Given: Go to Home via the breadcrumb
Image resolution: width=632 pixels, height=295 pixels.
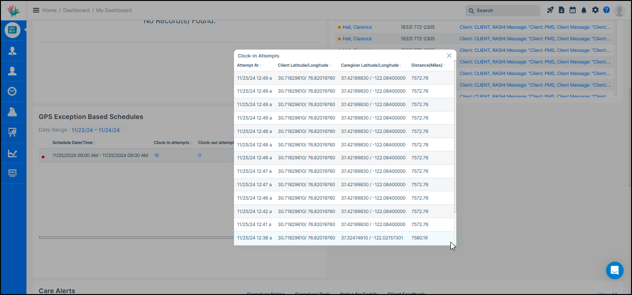Looking at the screenshot, I should [49, 10].
